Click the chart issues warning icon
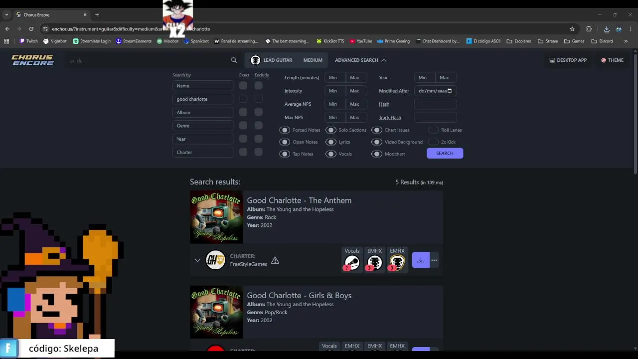This screenshot has height=359, width=638. [275, 260]
